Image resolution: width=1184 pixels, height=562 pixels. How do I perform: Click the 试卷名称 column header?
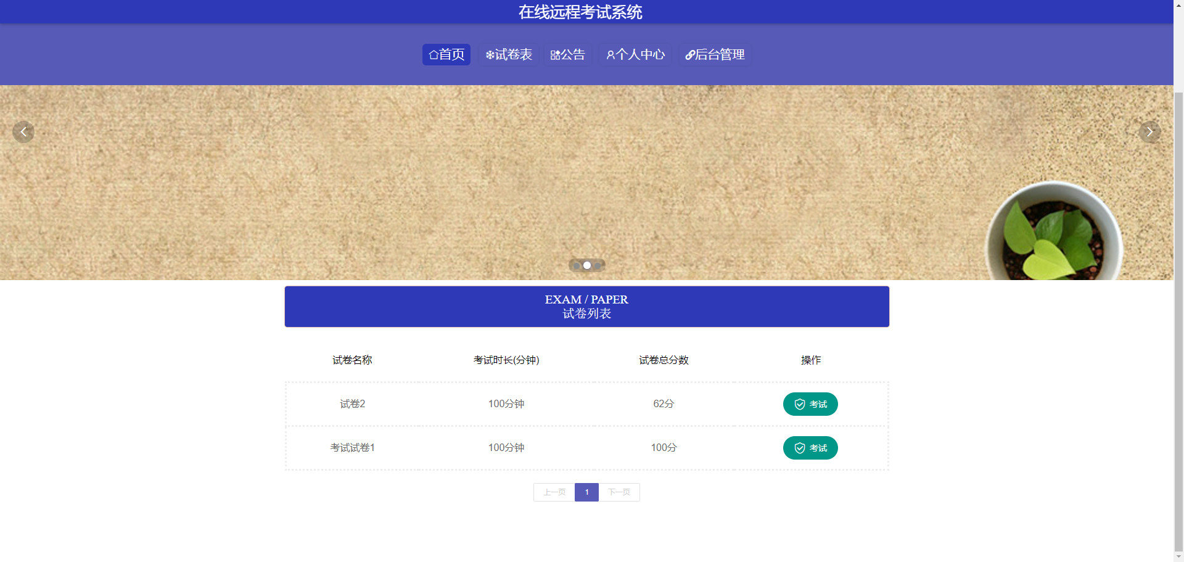[352, 360]
